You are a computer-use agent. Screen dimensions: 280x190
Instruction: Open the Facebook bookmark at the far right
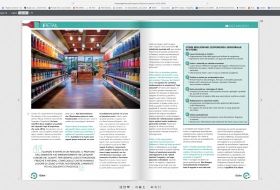pyautogui.click(x=274, y=8)
